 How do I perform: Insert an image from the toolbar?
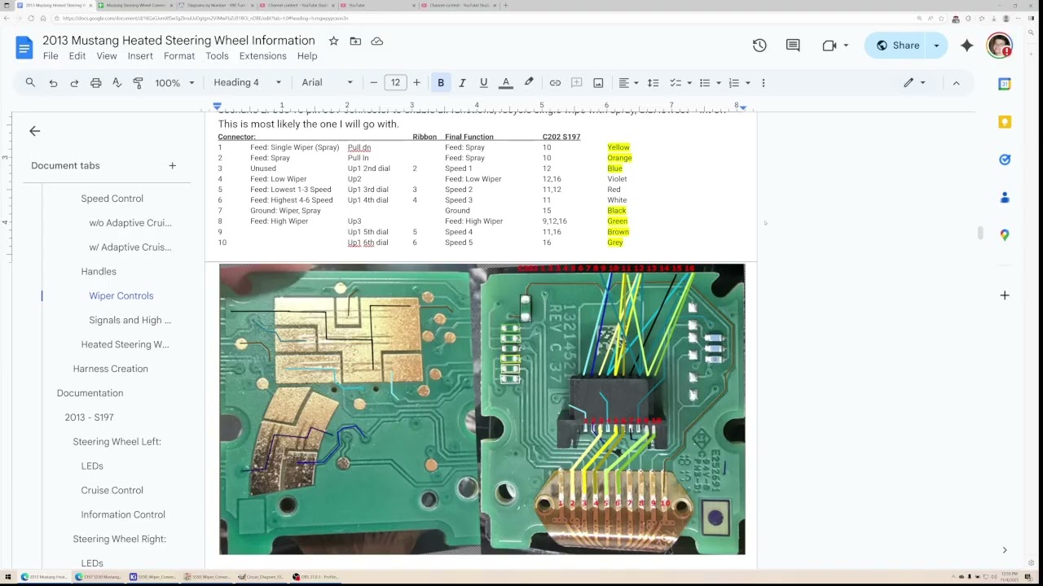point(598,82)
